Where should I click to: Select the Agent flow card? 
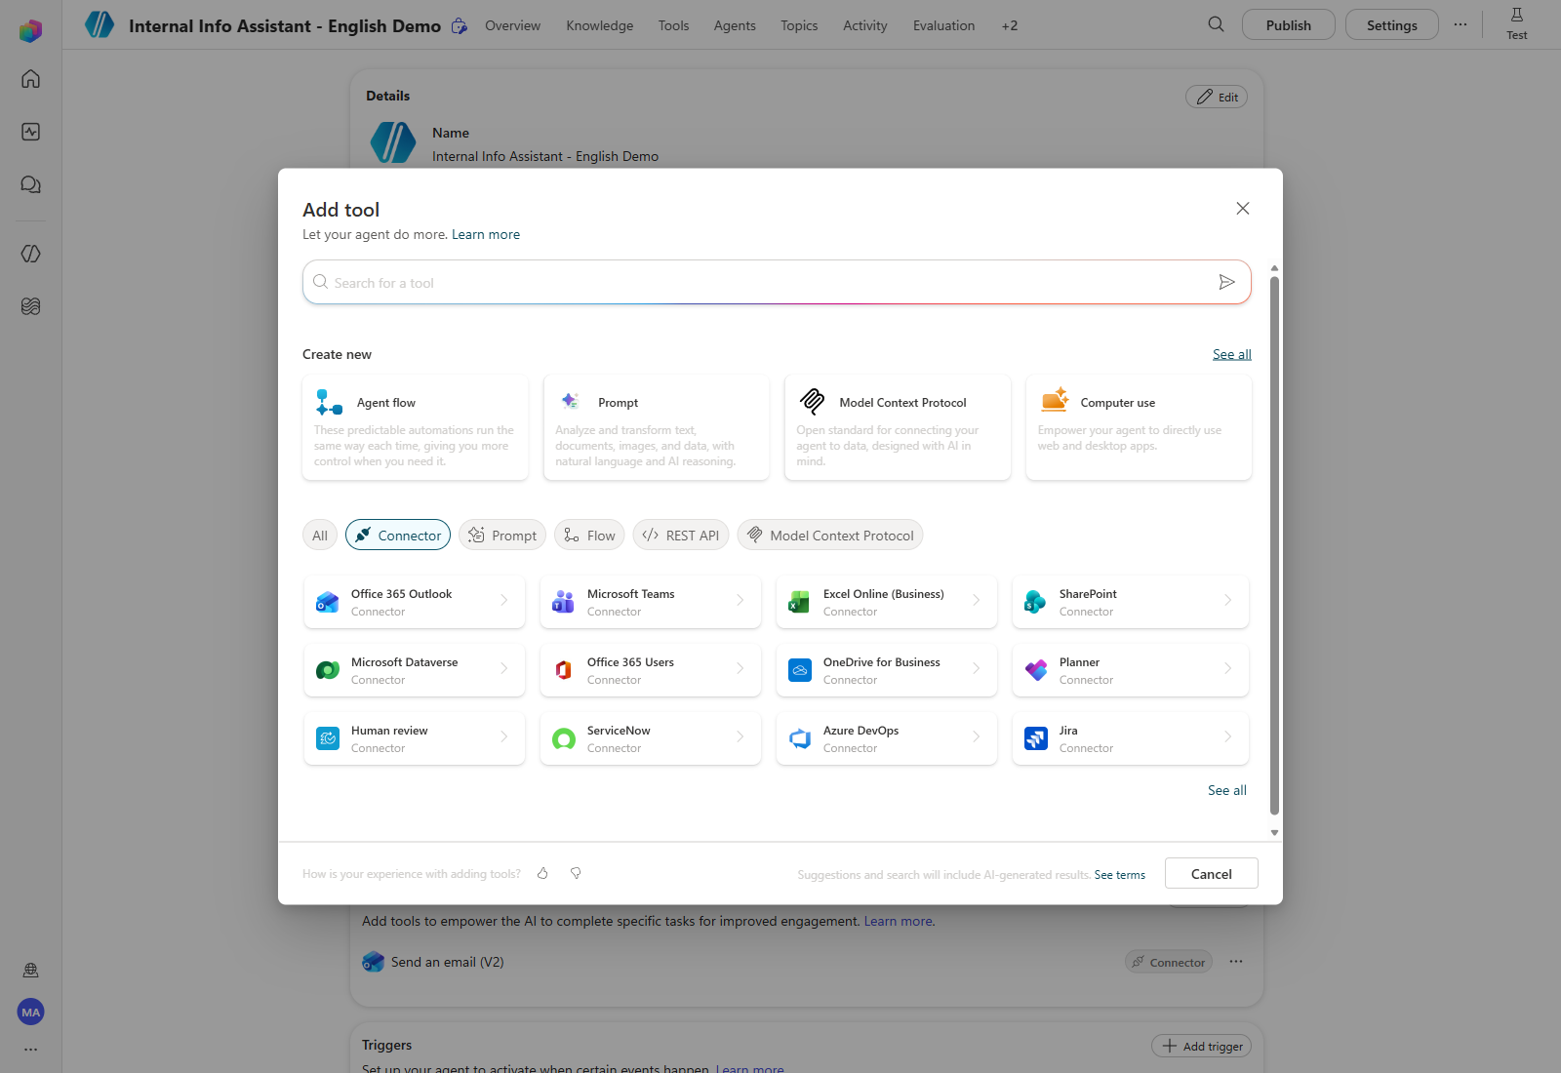pyautogui.click(x=416, y=427)
